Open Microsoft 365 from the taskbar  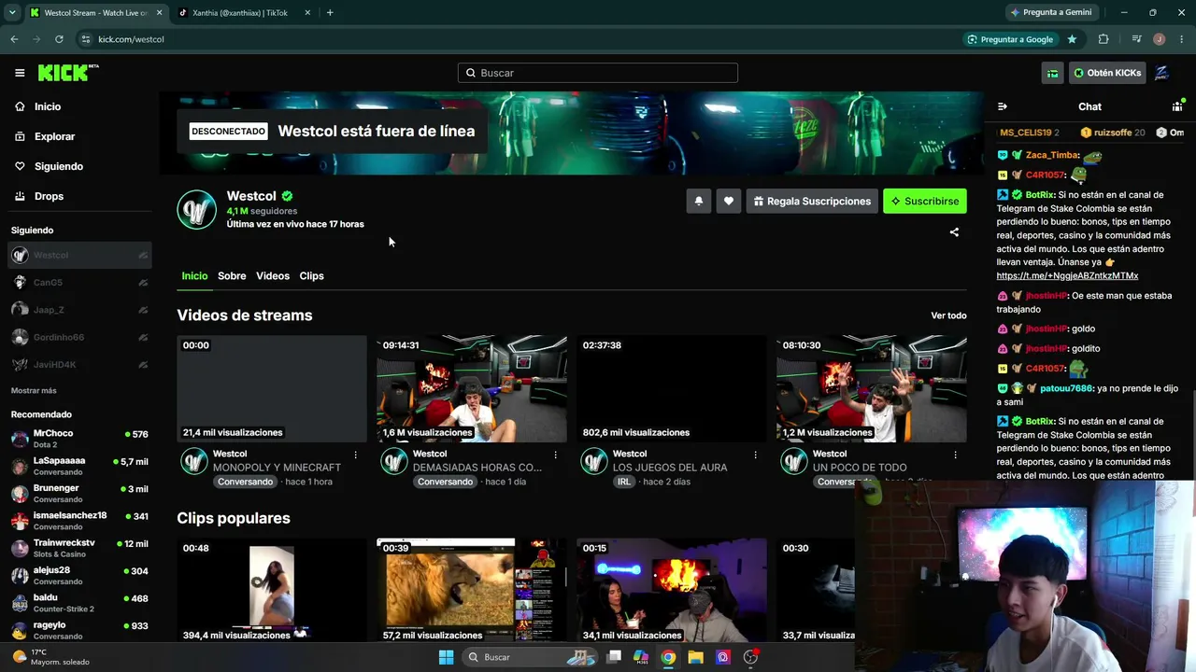pyautogui.click(x=641, y=657)
